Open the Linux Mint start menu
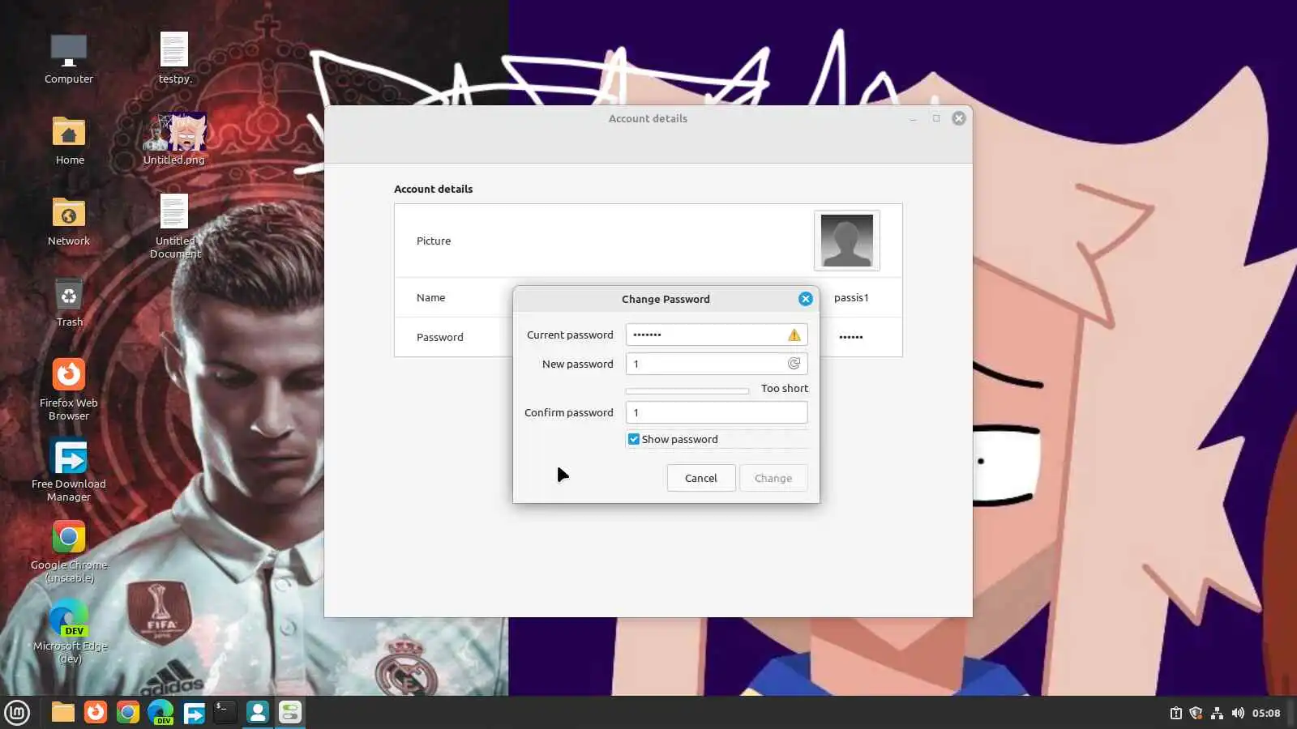This screenshot has height=729, width=1297. coord(17,713)
